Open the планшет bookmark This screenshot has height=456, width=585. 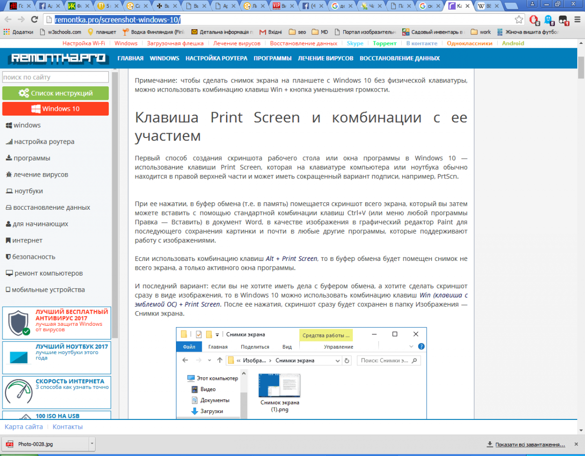tap(102, 32)
